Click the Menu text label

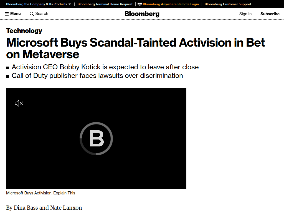pyautogui.click(x=16, y=14)
